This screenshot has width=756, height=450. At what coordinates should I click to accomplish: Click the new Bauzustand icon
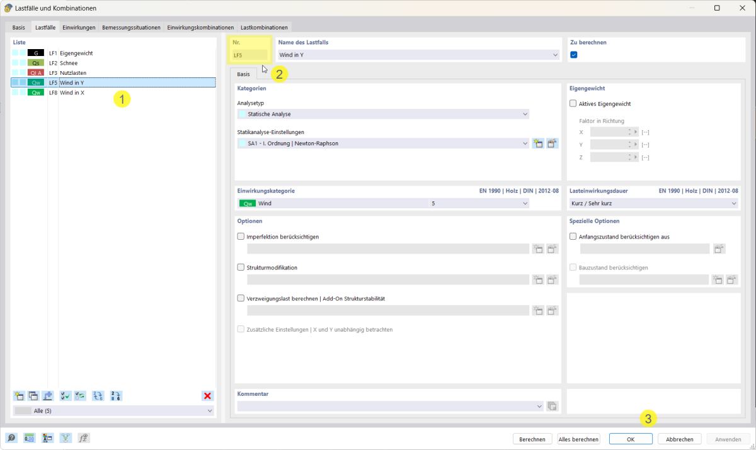tap(717, 279)
